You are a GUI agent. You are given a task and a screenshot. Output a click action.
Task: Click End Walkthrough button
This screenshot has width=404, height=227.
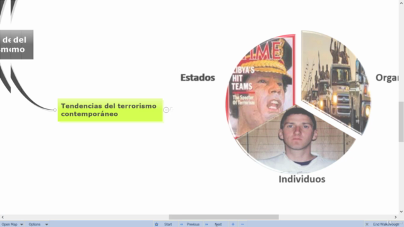386,224
